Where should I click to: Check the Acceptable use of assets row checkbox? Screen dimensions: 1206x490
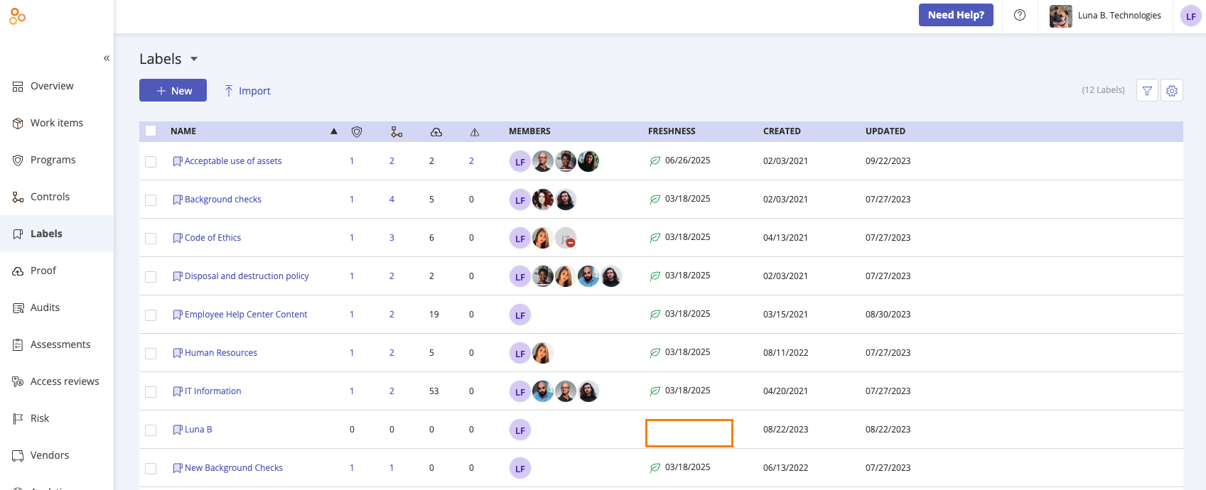151,162
